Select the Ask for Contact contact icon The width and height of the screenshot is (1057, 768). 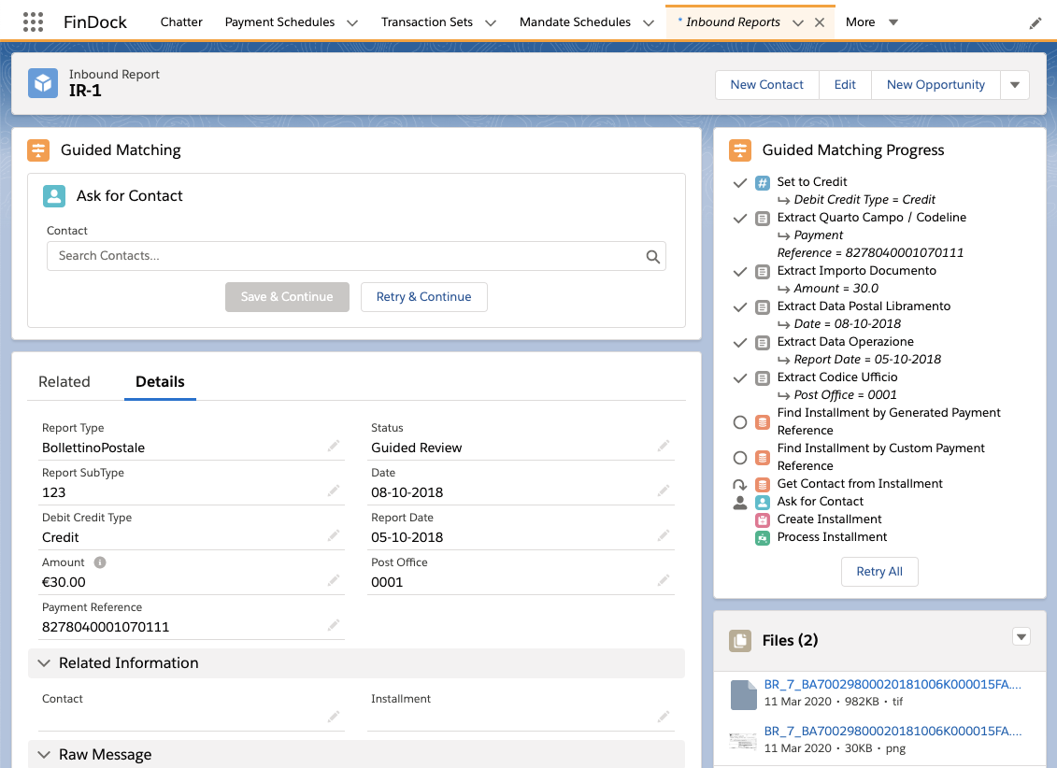(53, 196)
